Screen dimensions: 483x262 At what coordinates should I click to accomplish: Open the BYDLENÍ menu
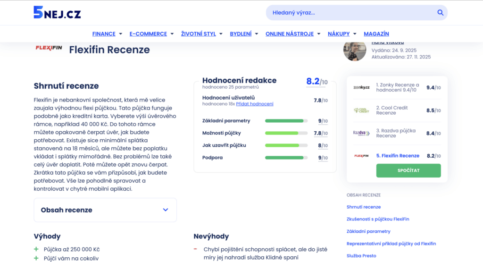coord(244,34)
